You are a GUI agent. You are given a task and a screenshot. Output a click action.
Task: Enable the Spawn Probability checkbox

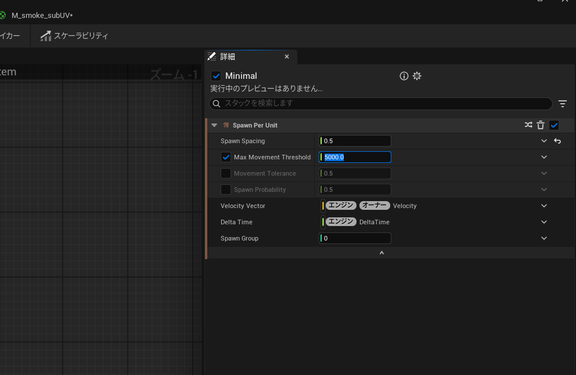coord(226,190)
